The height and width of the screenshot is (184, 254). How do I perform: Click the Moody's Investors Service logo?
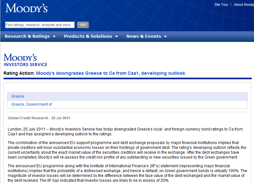pyautogui.click(x=25, y=60)
